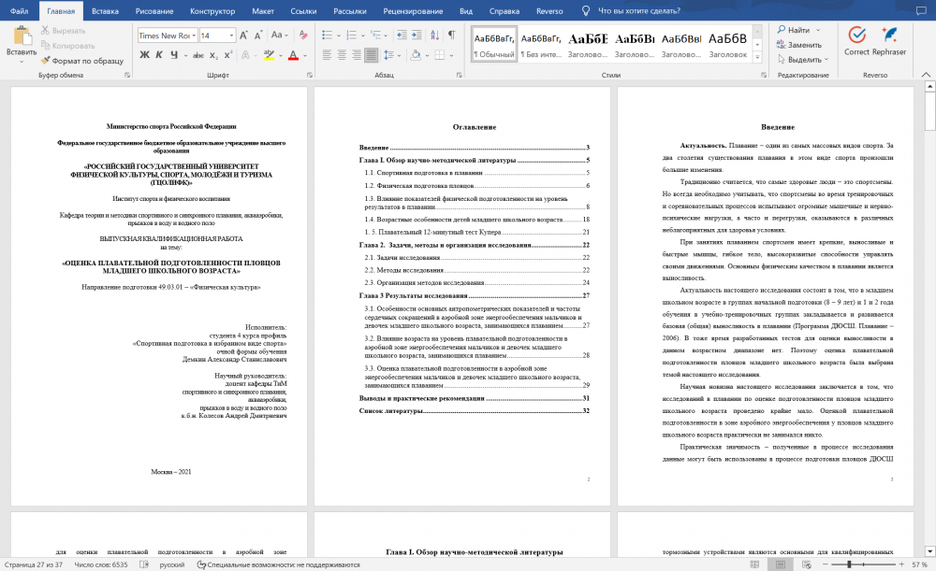Open the Макет tab
The image size is (936, 571).
click(263, 10)
